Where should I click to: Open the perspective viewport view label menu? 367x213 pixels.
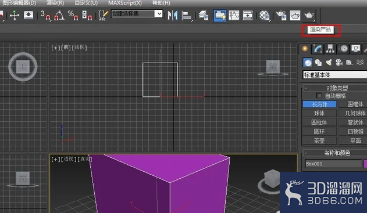[69, 159]
